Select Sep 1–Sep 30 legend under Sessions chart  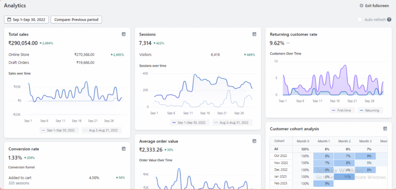(x=190, y=123)
